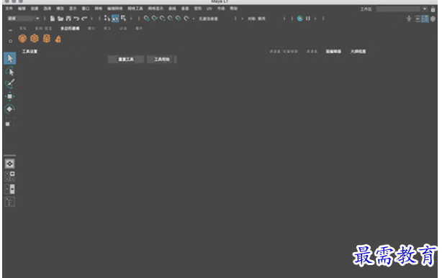Click the 重置工具 button
Screen dimensions: 442x278
tap(126, 59)
